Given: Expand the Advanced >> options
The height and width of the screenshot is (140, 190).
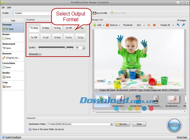Looking at the screenshot, I should point(35,54).
